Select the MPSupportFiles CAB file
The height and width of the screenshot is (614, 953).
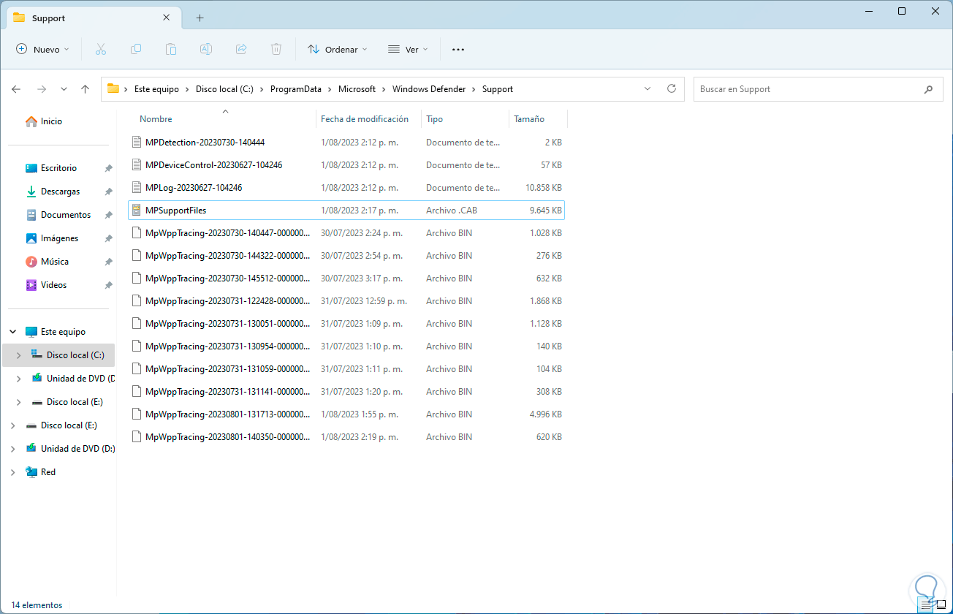(176, 211)
